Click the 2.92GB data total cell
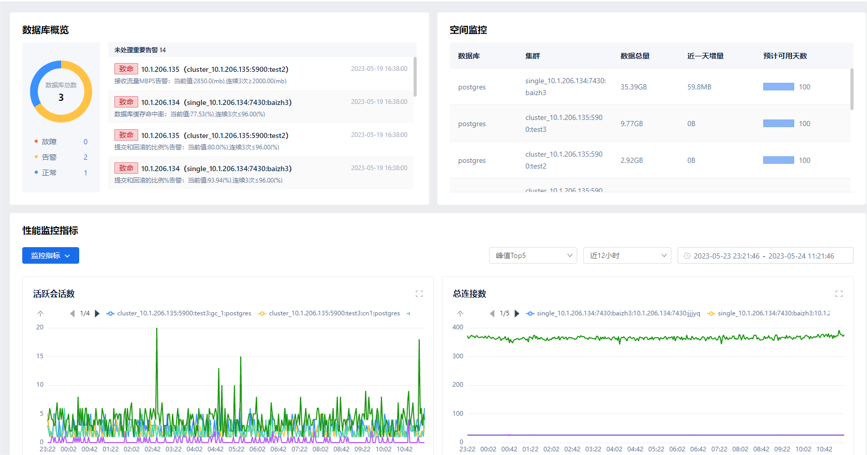This screenshot has height=455, width=867. point(631,160)
